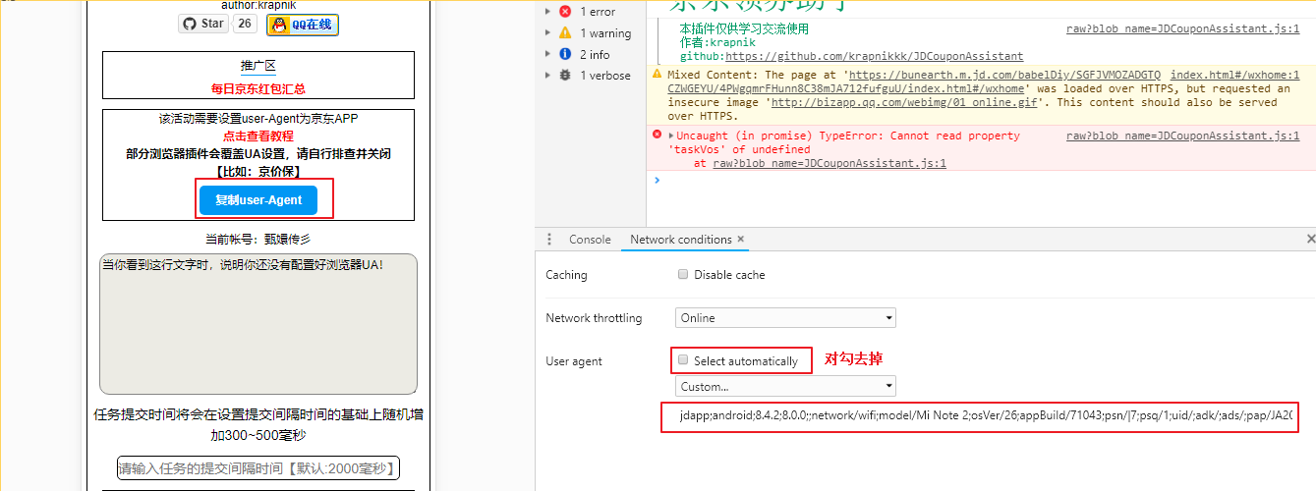1316x491 pixels.
Task: Open the Network throttling Online dropdown
Action: point(786,318)
